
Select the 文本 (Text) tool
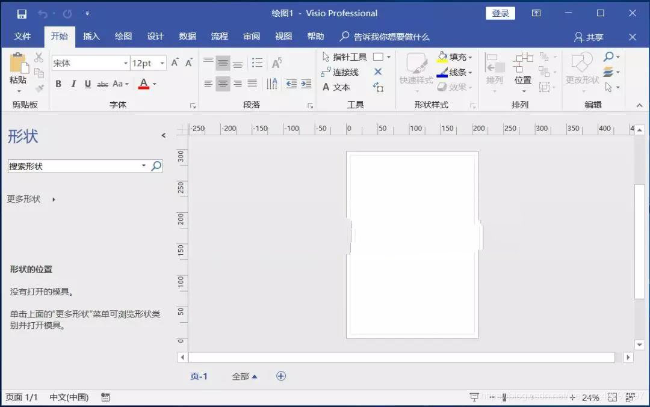coord(340,87)
